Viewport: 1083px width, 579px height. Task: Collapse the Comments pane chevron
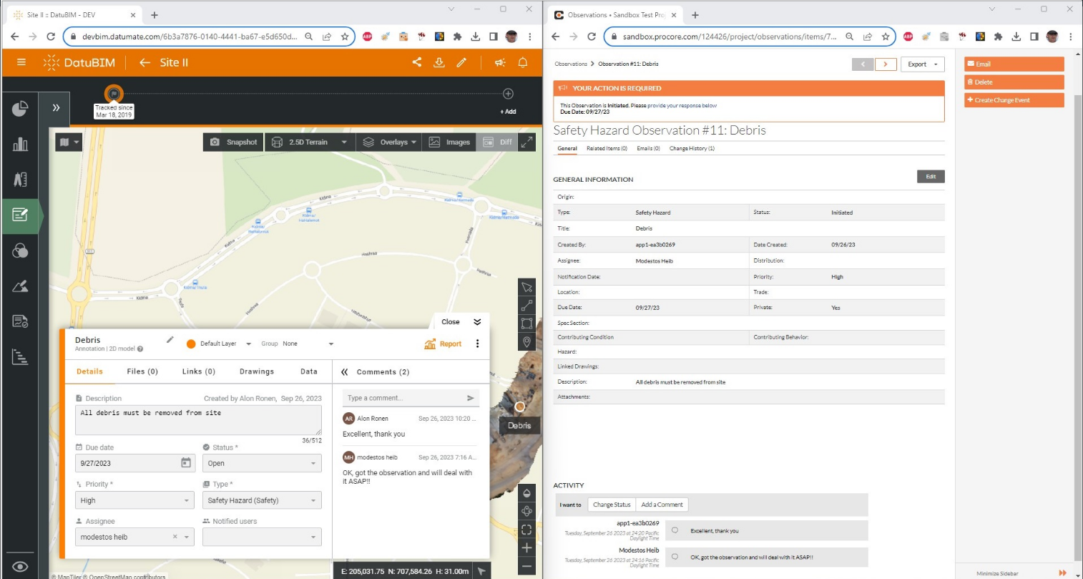click(x=345, y=371)
